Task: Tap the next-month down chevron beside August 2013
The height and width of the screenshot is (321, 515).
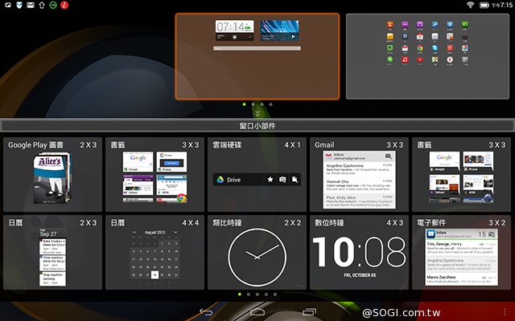Action: [175, 232]
